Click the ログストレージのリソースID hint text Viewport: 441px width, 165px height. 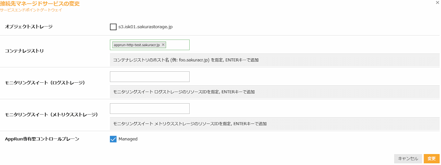[184, 92]
